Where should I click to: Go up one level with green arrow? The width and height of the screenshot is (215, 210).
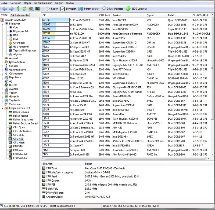18,9
